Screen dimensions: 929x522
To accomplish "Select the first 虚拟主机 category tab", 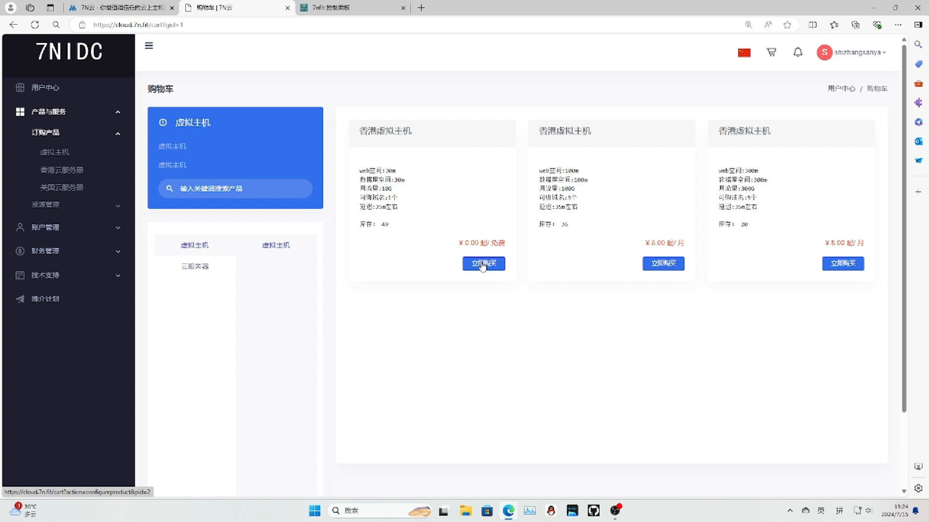I will [x=195, y=245].
